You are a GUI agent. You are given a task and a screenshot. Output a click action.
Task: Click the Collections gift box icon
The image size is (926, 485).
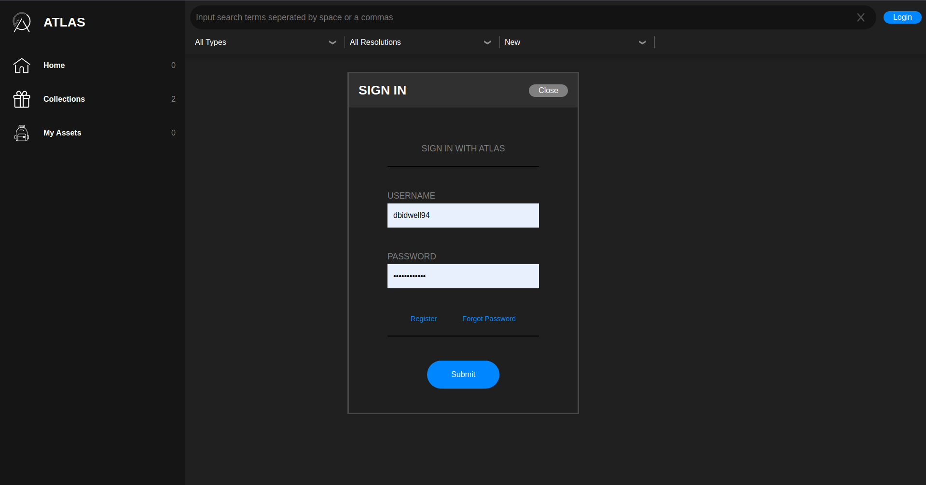(22, 99)
